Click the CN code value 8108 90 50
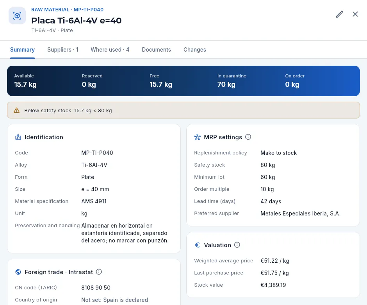The image size is (367, 305). (96, 288)
